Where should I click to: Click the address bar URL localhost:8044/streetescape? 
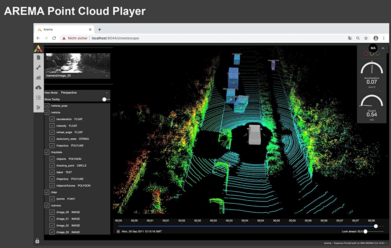coord(116,38)
